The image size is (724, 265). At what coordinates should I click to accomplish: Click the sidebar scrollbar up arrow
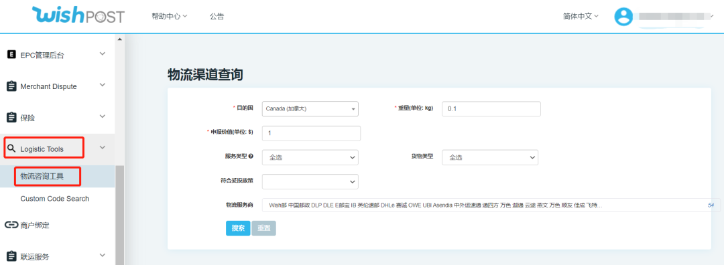pyautogui.click(x=120, y=39)
